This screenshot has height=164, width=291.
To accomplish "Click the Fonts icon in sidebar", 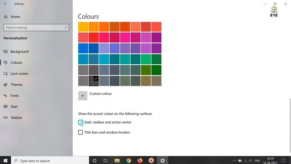I will 5,96.
